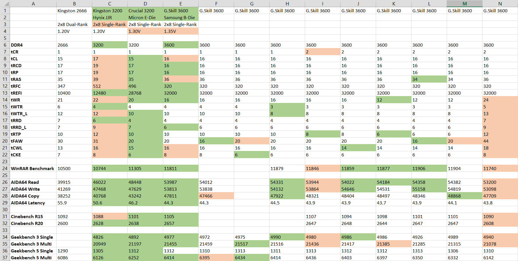Click the tRFC value 512
518x261 pixels.
110,86
